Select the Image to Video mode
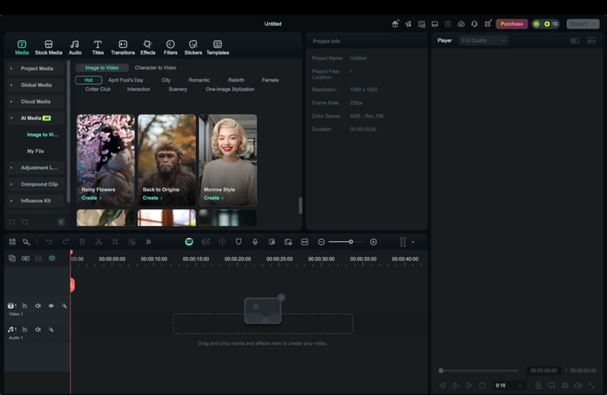The height and width of the screenshot is (395, 607). 102,68
